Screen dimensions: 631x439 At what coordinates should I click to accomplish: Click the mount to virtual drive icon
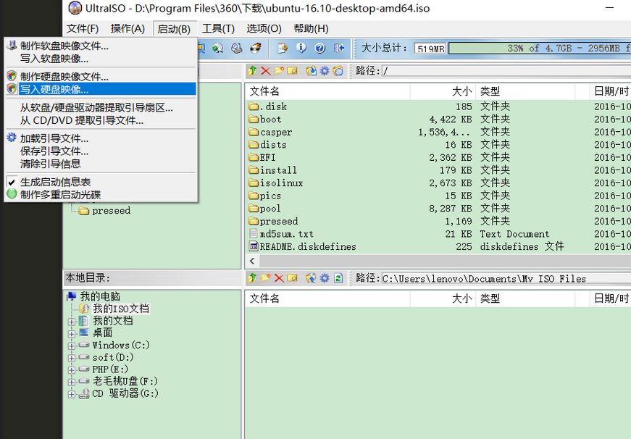point(237,49)
